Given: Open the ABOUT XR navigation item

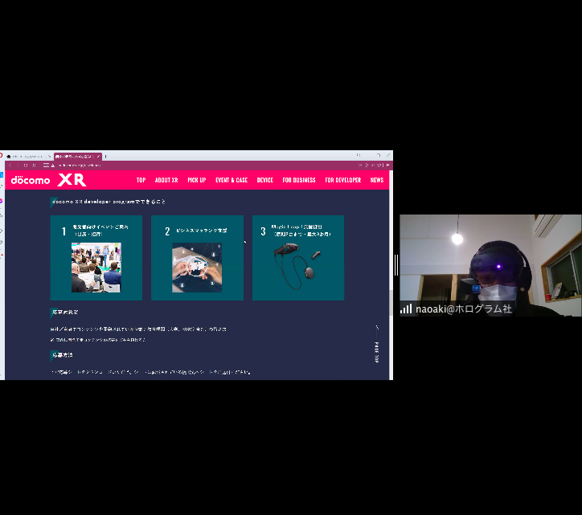Looking at the screenshot, I should tap(166, 180).
